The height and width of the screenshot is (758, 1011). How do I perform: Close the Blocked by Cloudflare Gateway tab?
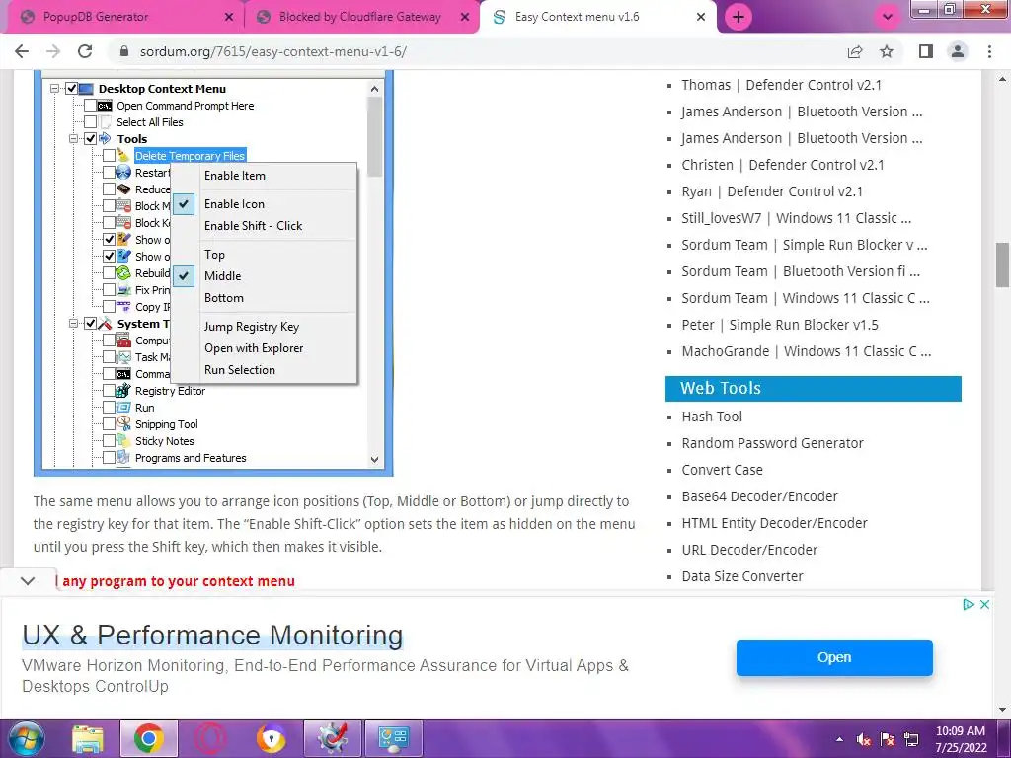(465, 17)
